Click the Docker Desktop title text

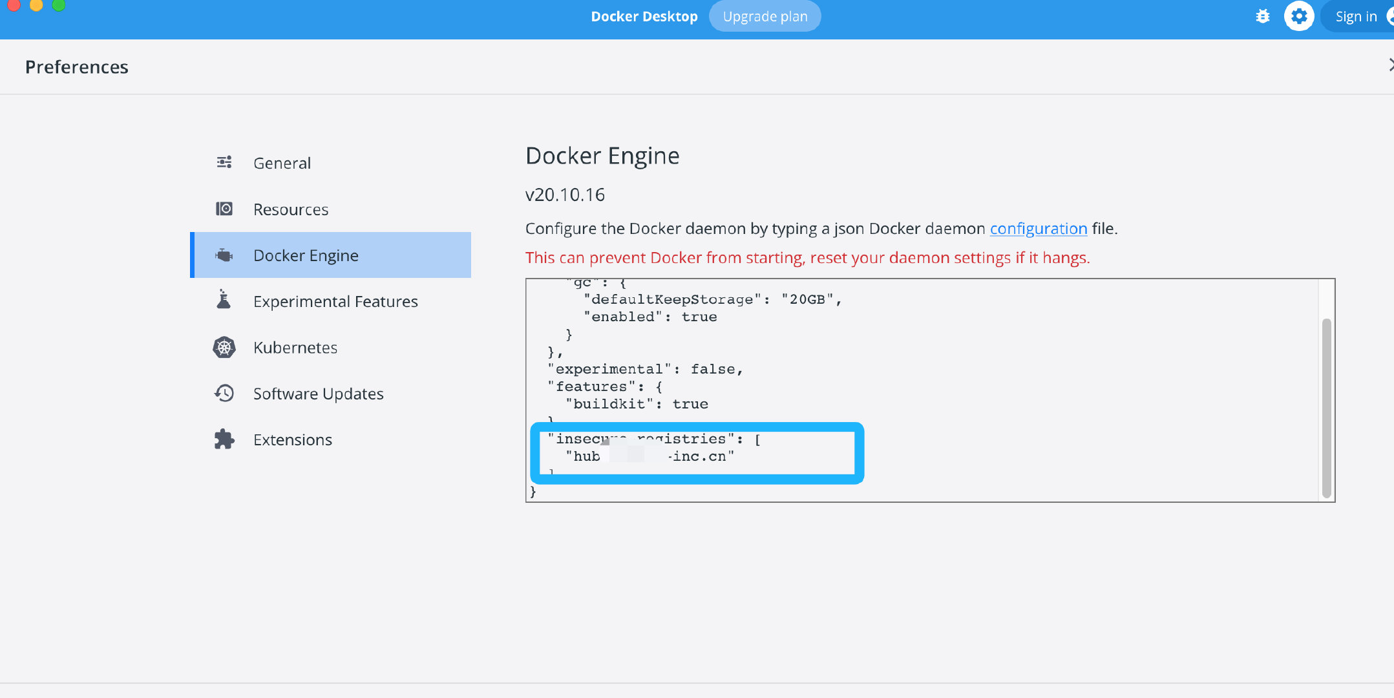[644, 16]
